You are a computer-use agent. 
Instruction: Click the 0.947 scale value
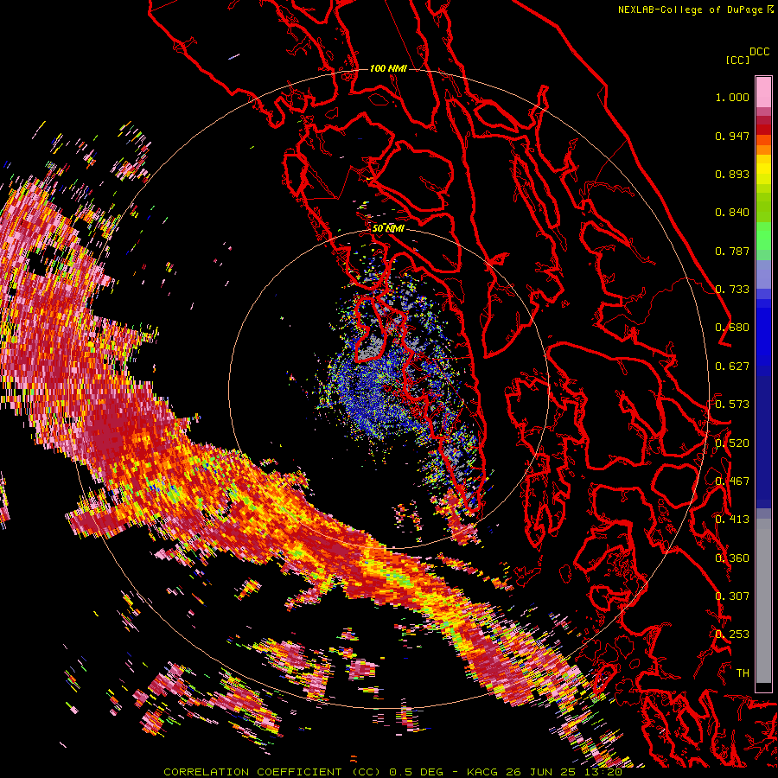732,136
